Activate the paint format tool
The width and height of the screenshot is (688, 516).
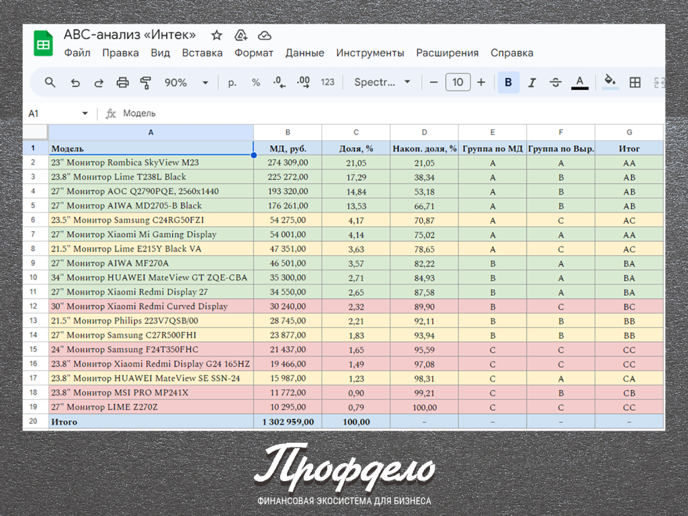pyautogui.click(x=146, y=83)
